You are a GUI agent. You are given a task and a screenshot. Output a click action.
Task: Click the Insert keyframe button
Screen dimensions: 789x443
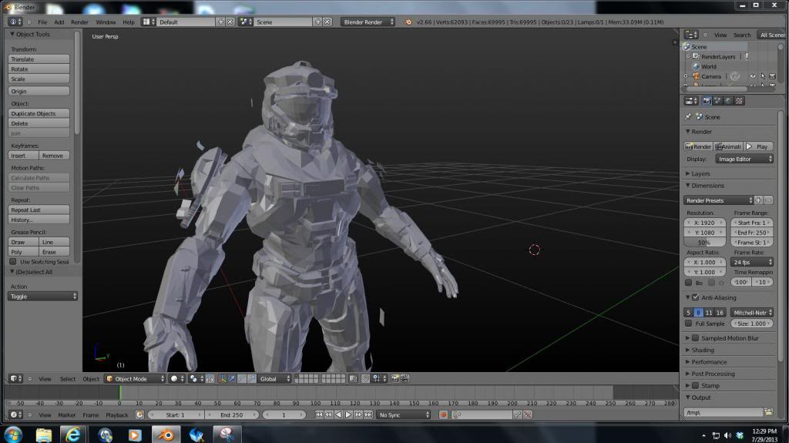pos(23,156)
